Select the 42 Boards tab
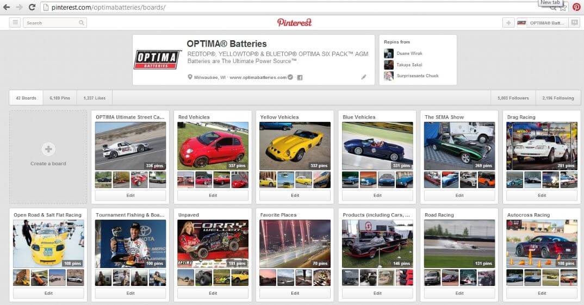Screen dimensions: 584x305 26,98
